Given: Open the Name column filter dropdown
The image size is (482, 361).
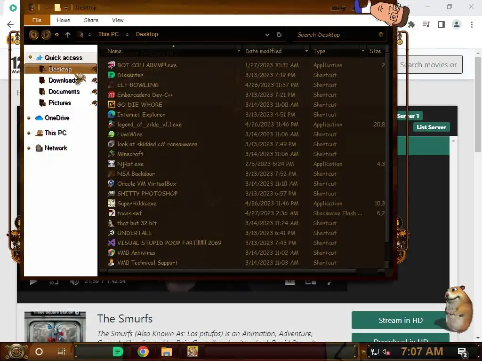Looking at the screenshot, I should (x=239, y=51).
